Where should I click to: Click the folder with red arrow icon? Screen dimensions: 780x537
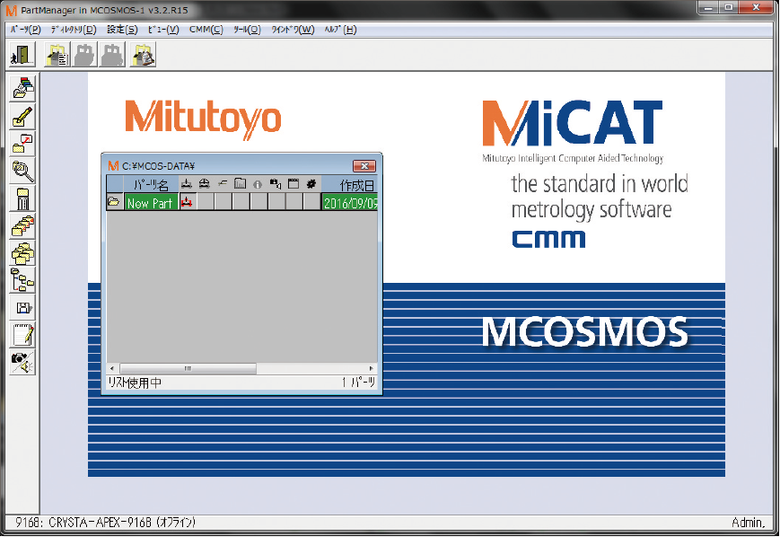coord(22,144)
